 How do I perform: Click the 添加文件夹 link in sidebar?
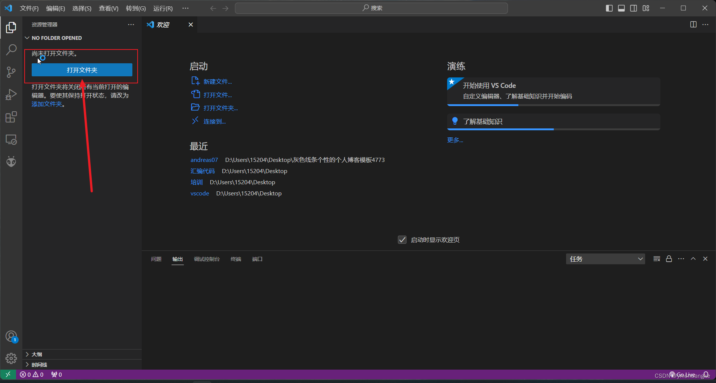[x=47, y=104]
